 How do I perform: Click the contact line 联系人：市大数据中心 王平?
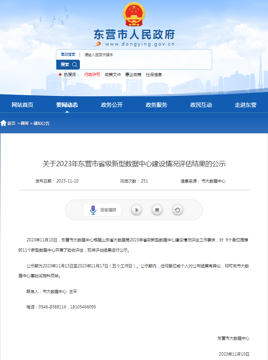click(x=52, y=291)
